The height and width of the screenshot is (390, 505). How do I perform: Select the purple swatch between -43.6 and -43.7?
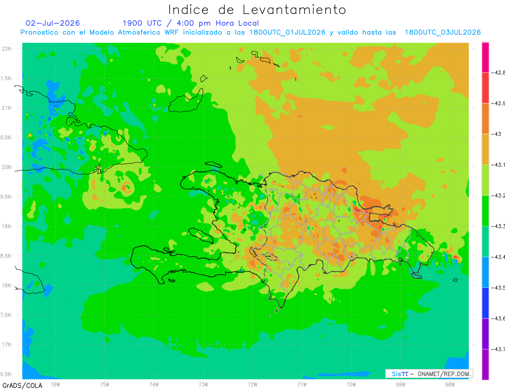pyautogui.click(x=485, y=333)
